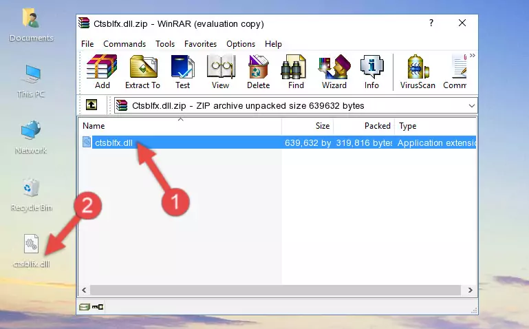
Task: Sort by the Size column header
Action: pyautogui.click(x=307, y=126)
